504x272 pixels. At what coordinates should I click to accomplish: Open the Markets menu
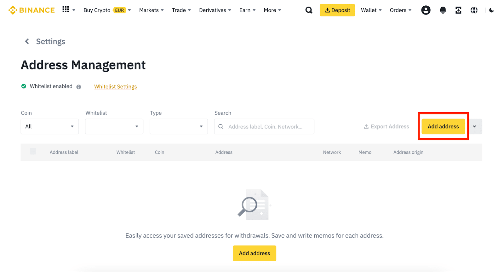coord(151,10)
